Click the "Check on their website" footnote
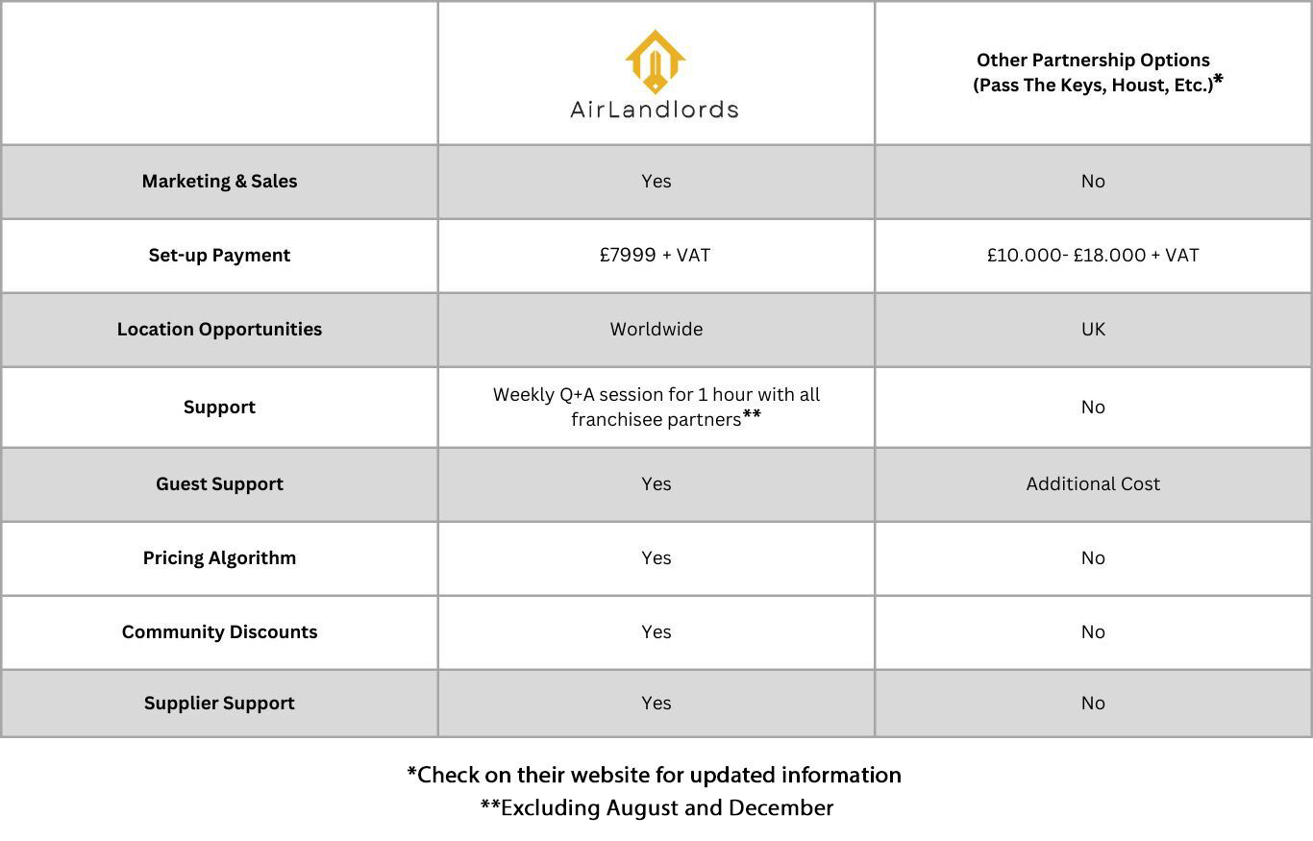1313x841 pixels. (x=654, y=775)
